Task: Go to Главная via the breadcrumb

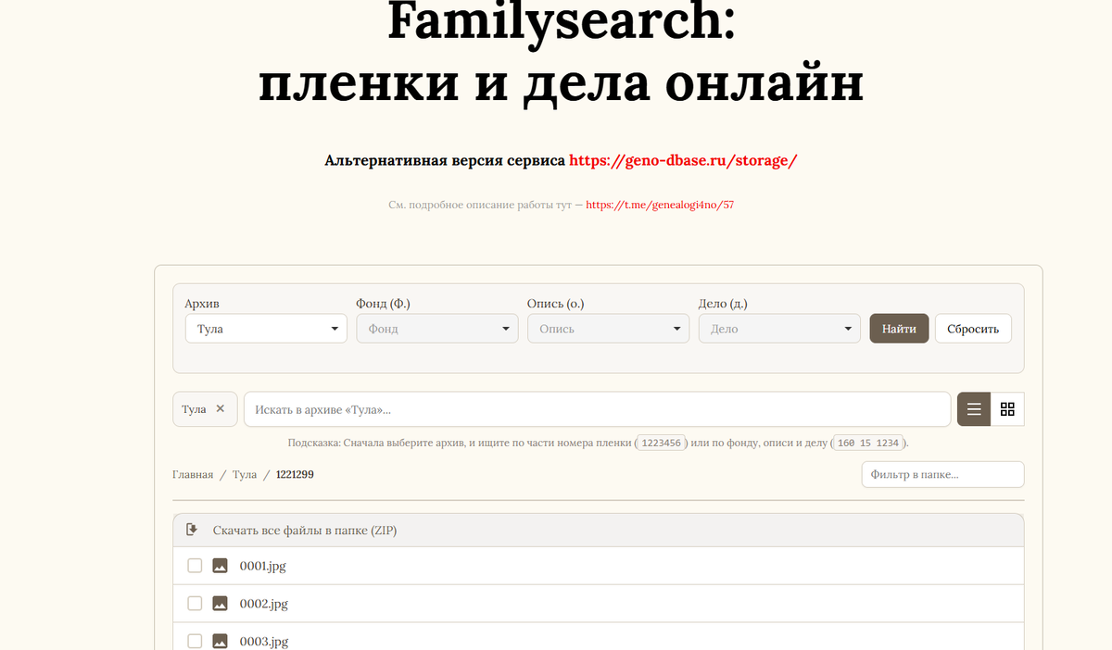Action: [x=193, y=473]
